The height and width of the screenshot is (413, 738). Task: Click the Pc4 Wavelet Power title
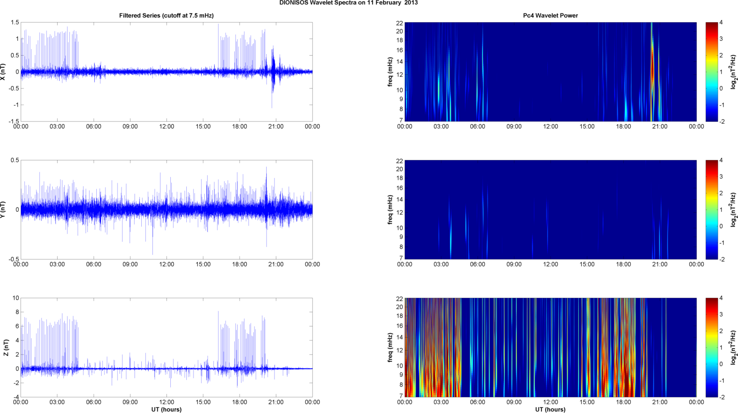point(550,15)
